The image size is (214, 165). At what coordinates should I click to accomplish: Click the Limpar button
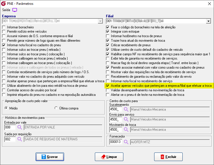pyautogui.click(x=109, y=157)
